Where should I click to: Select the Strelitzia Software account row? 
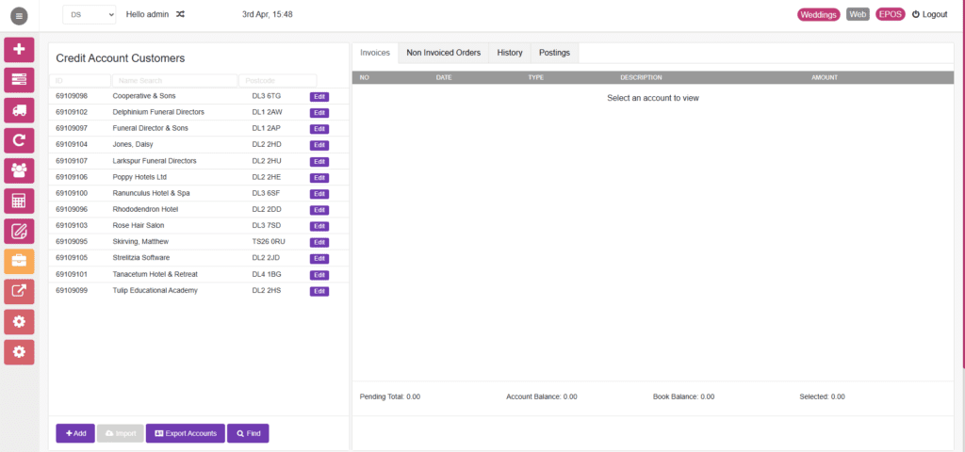[198, 258]
